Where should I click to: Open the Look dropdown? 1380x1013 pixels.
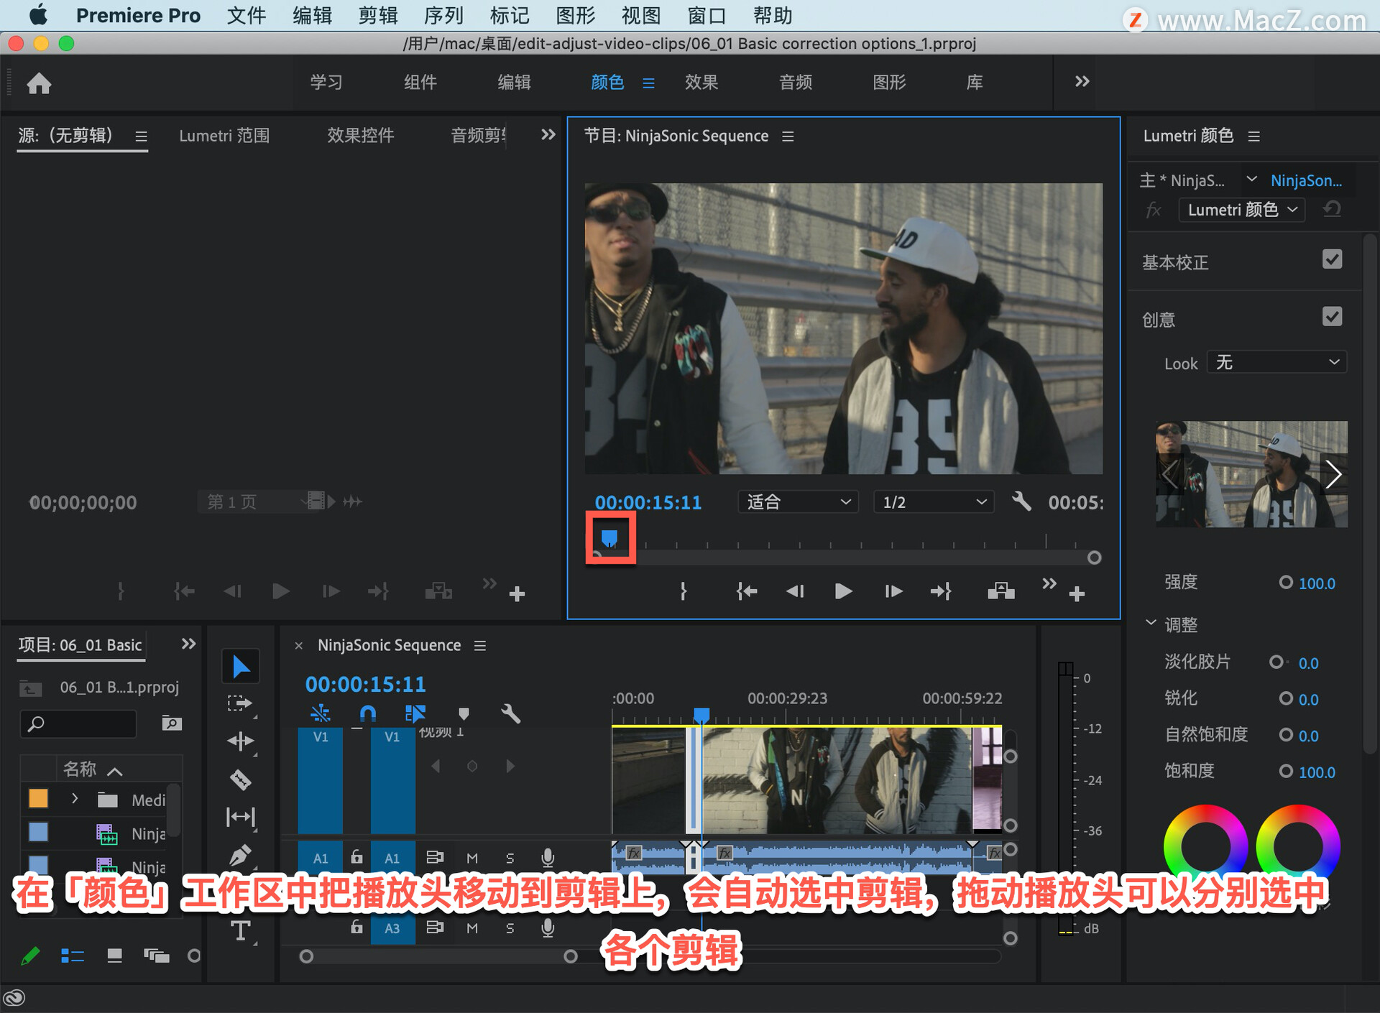click(x=1276, y=362)
